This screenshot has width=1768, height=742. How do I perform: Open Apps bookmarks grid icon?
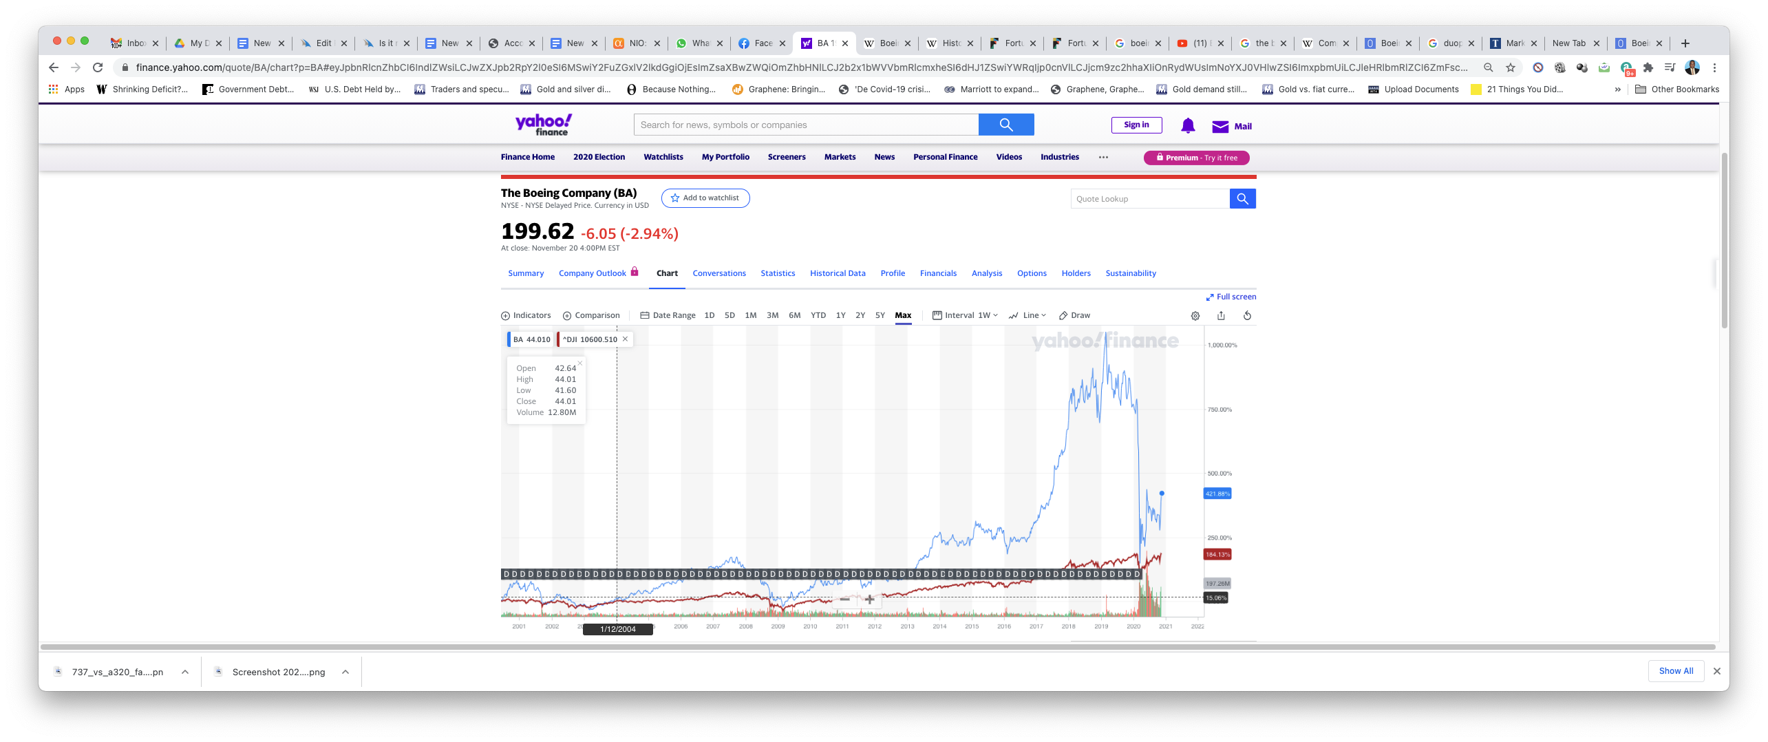pyautogui.click(x=66, y=89)
